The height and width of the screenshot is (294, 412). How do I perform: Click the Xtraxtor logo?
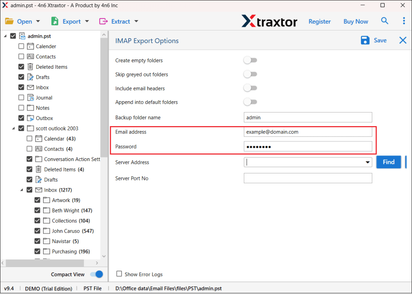tap(269, 22)
